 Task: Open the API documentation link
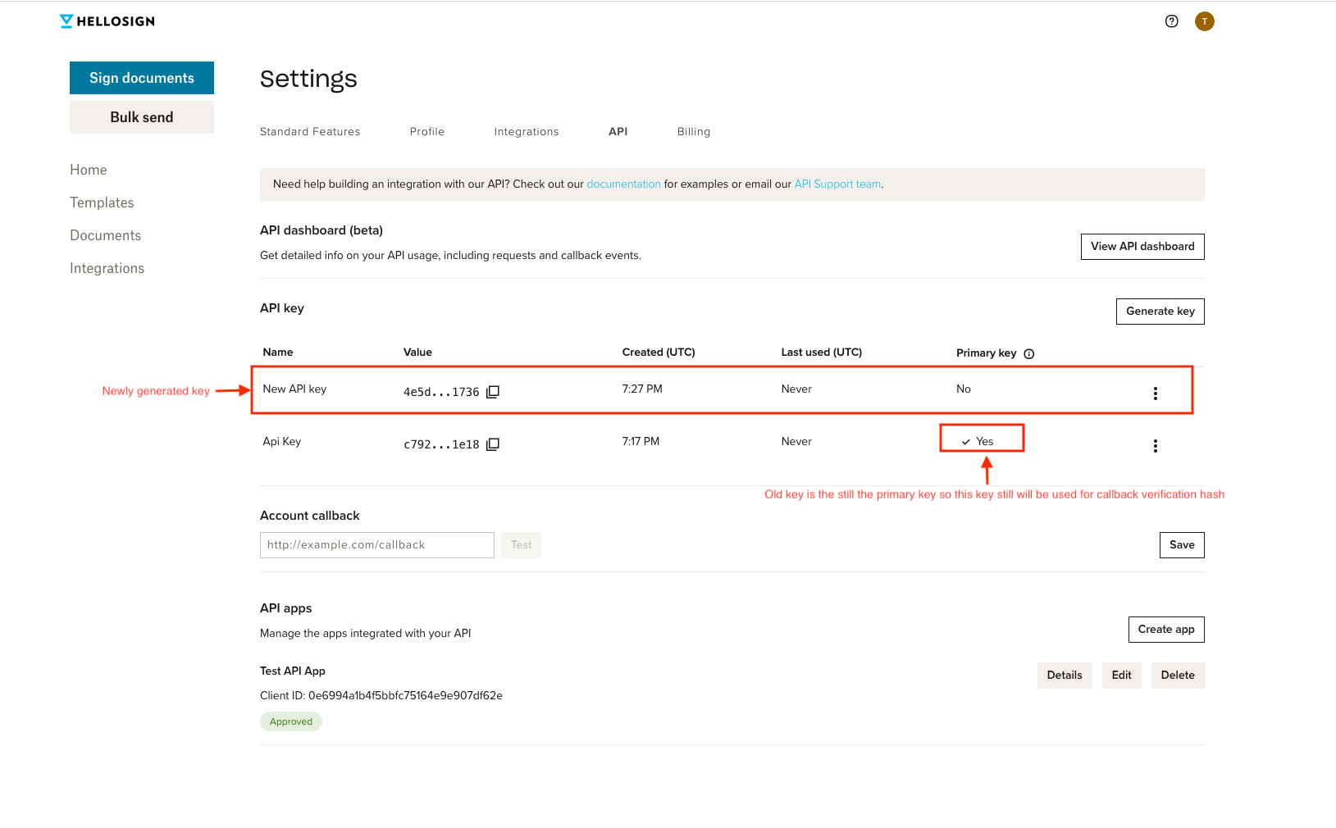point(623,184)
